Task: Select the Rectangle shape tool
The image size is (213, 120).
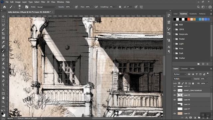Action: 3,94
